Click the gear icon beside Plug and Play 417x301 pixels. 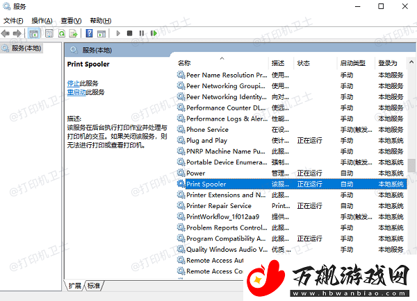pyautogui.click(x=181, y=140)
